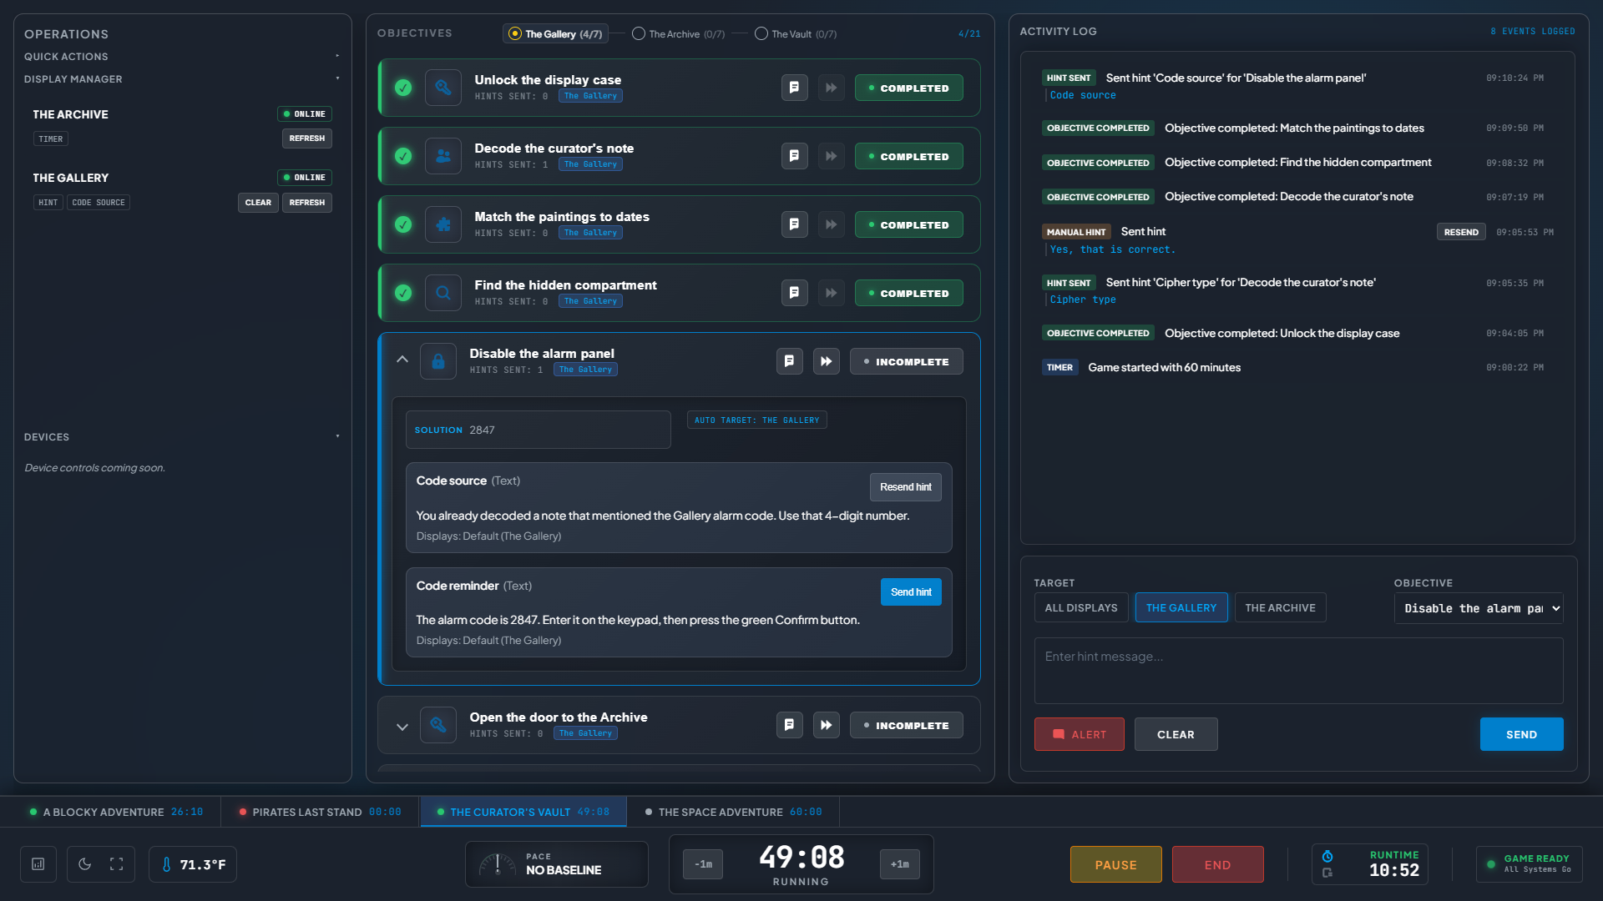Toggle dark mode moon icon
Viewport: 1603px width, 901px height.
[x=84, y=864]
